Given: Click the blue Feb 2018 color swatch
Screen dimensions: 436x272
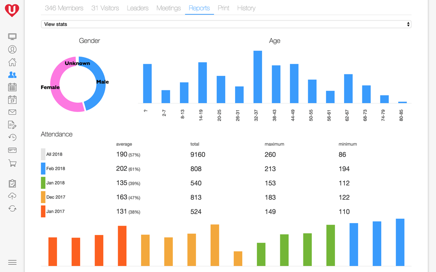Looking at the screenshot, I should coord(43,169).
